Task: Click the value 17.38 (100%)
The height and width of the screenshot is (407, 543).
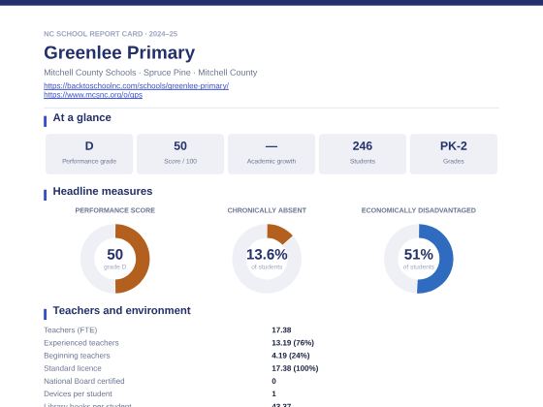Action: coord(295,368)
